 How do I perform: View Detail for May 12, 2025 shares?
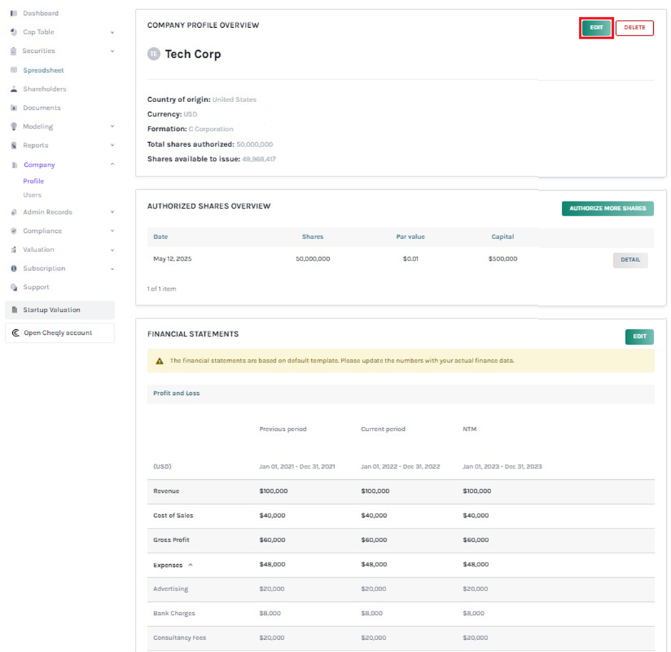[x=630, y=260]
